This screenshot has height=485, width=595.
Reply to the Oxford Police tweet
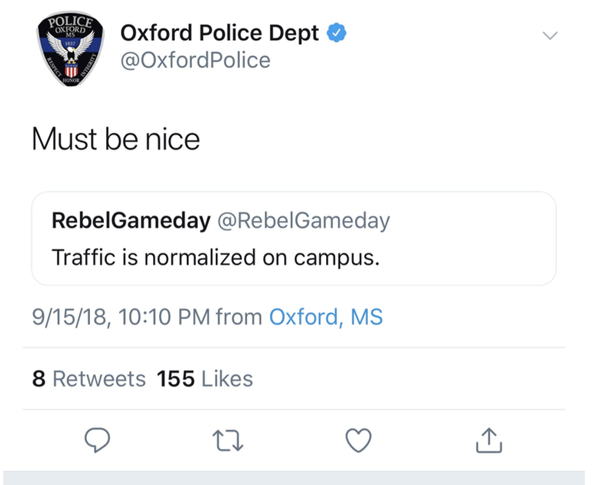pos(97,441)
